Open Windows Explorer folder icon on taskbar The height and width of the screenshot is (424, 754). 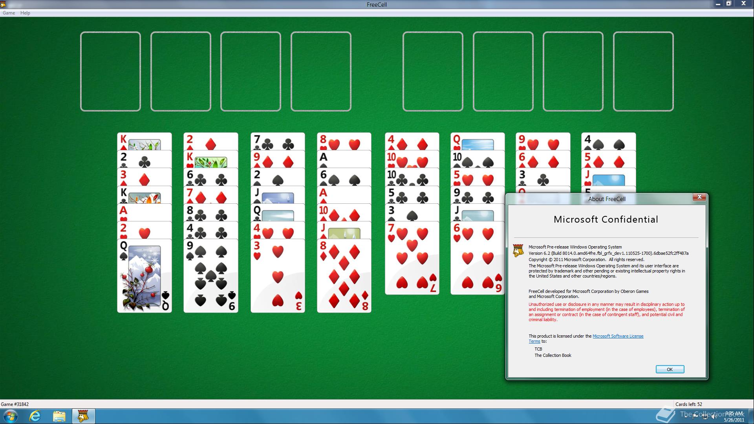tap(59, 416)
